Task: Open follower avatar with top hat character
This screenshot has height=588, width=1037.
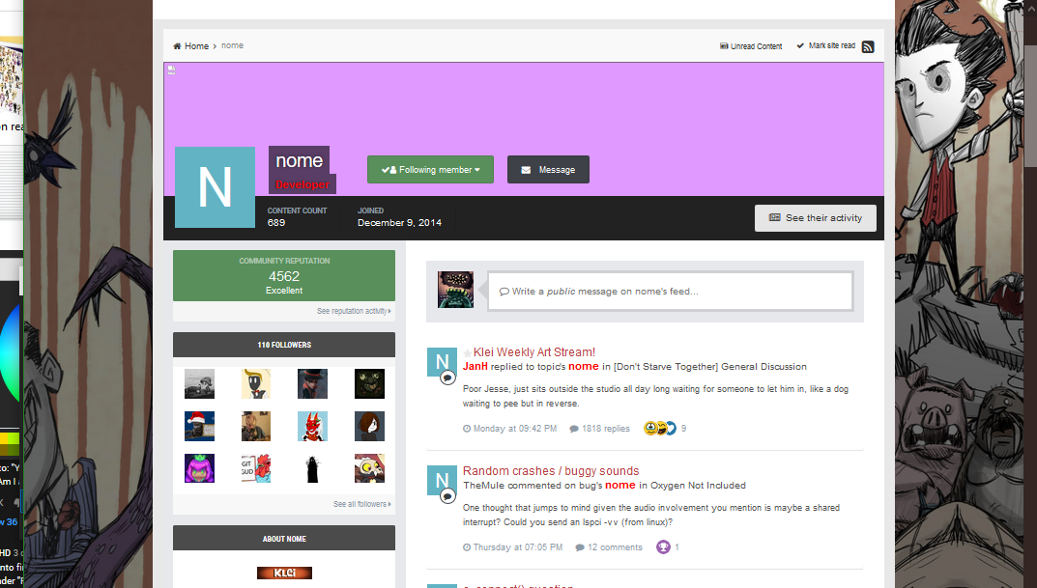Action: point(313,384)
